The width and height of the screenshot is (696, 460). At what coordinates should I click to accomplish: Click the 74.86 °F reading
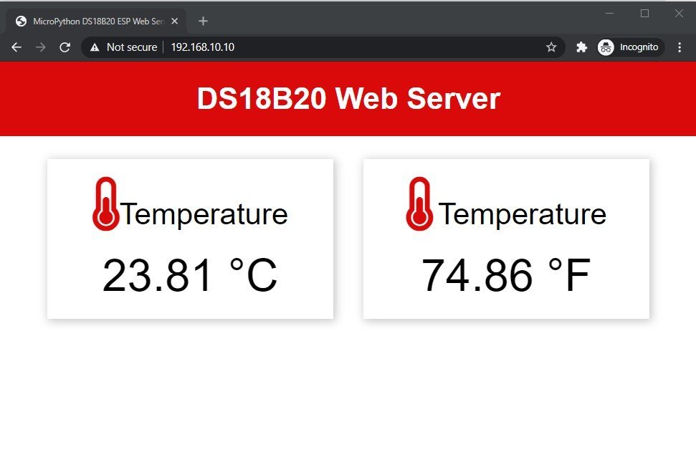[506, 275]
